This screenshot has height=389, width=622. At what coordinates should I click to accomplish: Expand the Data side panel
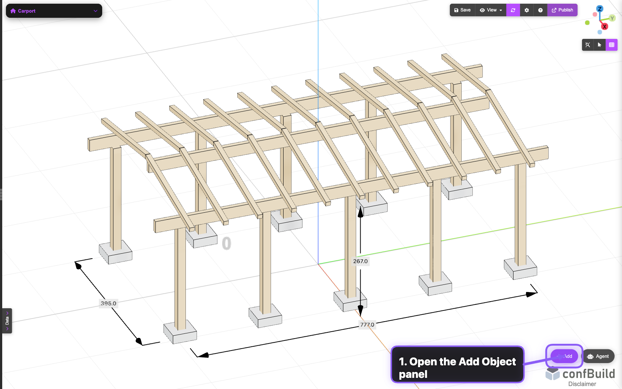[7, 321]
